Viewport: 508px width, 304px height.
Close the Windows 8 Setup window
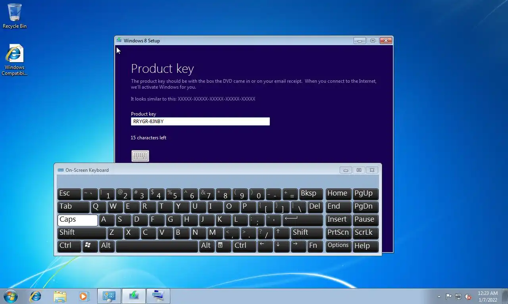386,40
